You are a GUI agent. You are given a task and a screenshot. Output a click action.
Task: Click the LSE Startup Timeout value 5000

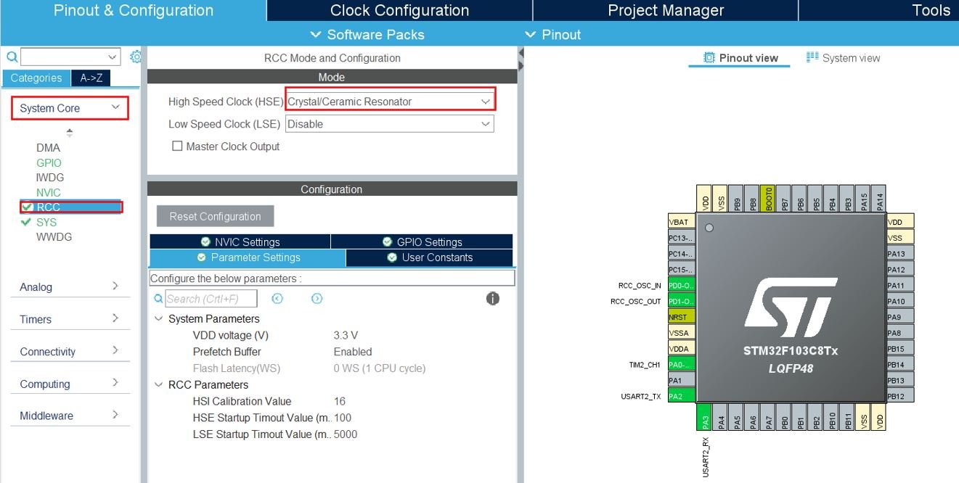(x=346, y=434)
